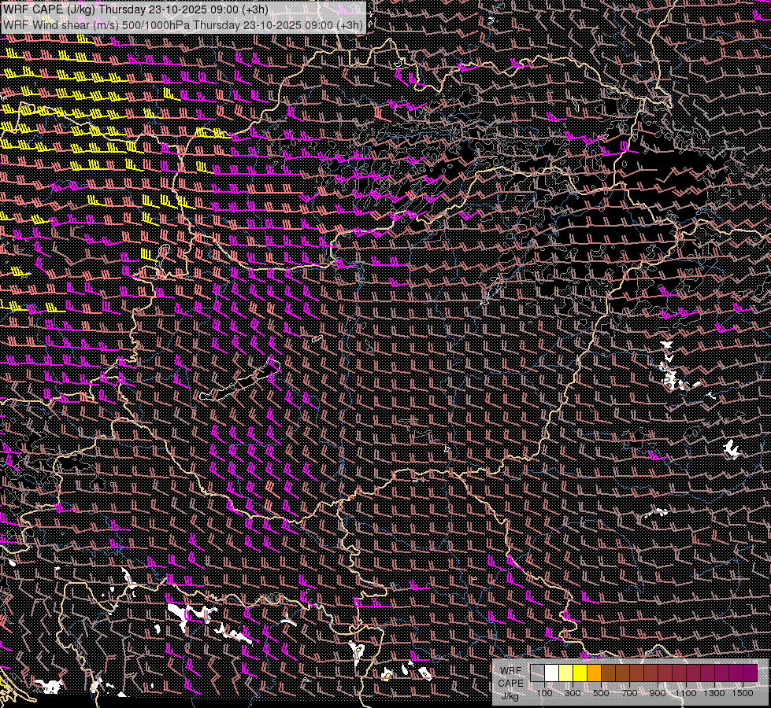Click the 100 legend tick label
771x708 pixels.
pyautogui.click(x=544, y=693)
